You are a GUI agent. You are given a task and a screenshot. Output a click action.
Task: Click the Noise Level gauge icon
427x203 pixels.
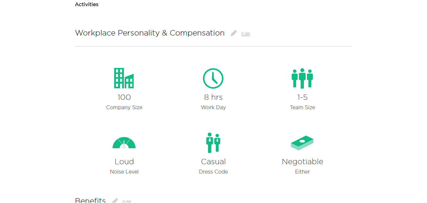(124, 143)
